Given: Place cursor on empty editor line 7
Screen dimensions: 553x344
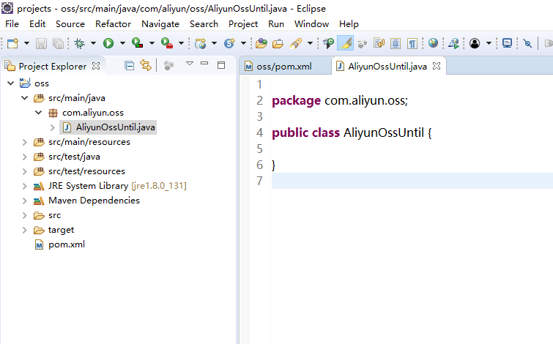Looking at the screenshot, I should tap(412, 181).
